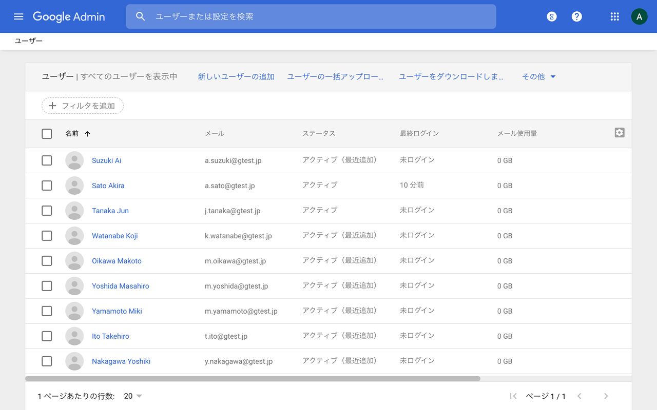Click Ito Takehiro's avatar icon
This screenshot has height=410, width=657.
(x=74, y=336)
